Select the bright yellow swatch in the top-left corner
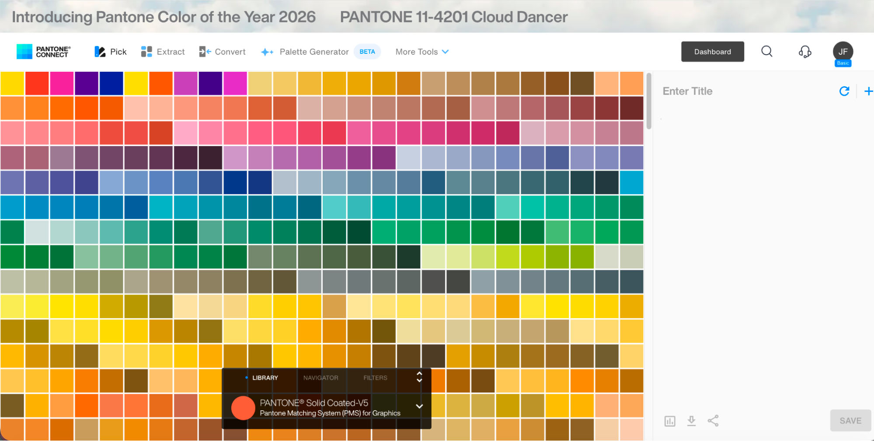 (x=12, y=83)
